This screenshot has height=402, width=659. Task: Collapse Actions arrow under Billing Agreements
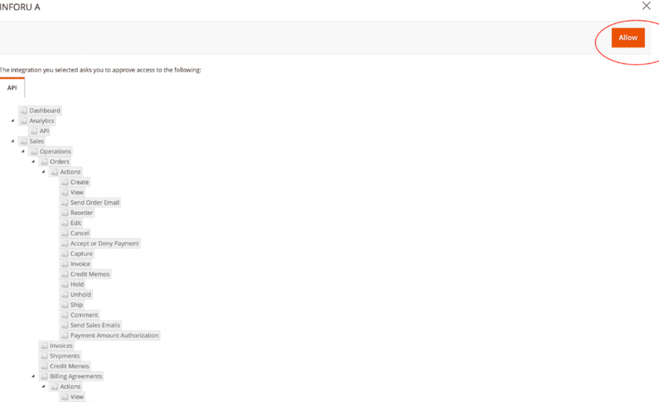click(43, 387)
